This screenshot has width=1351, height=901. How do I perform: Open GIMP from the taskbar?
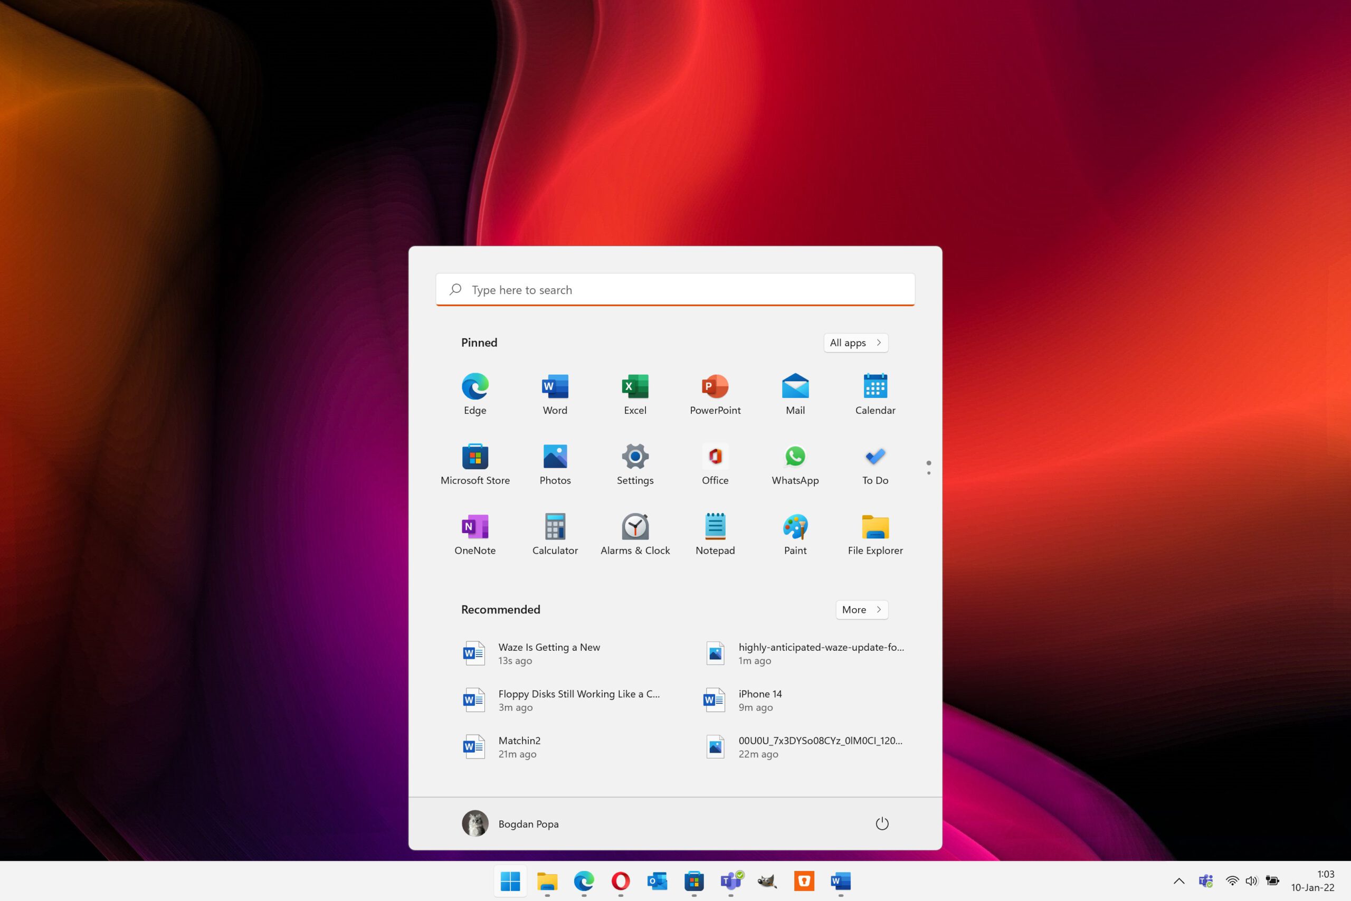pyautogui.click(x=767, y=880)
